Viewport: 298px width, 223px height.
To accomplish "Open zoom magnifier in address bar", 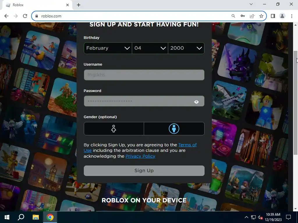I will pyautogui.click(x=233, y=16).
